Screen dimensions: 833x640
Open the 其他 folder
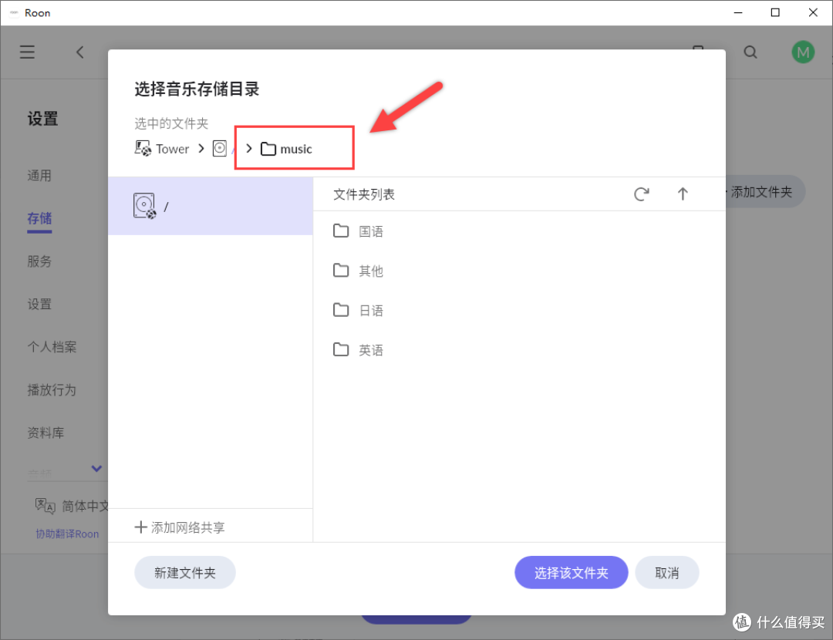[370, 271]
